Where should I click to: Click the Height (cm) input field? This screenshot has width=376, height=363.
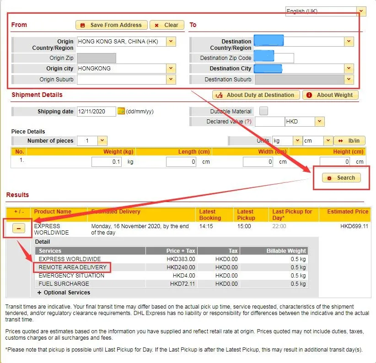point(335,162)
